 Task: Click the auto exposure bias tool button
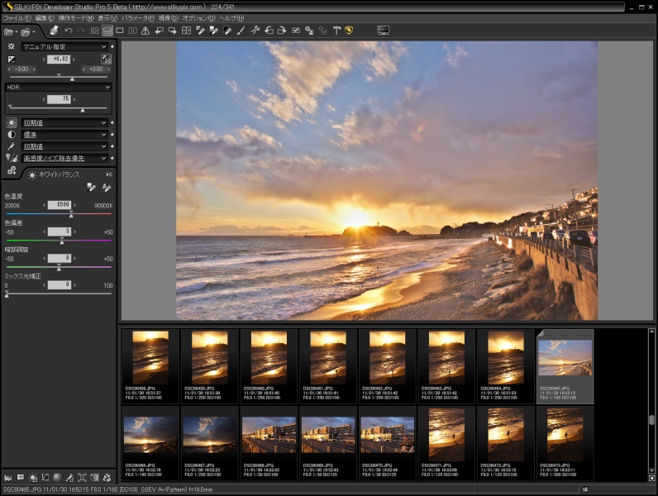pos(106,59)
